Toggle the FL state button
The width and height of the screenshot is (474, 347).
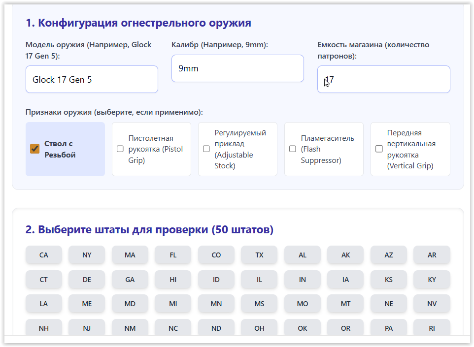pyautogui.click(x=173, y=255)
